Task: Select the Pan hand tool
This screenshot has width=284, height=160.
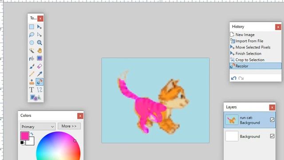Action: coord(39,50)
